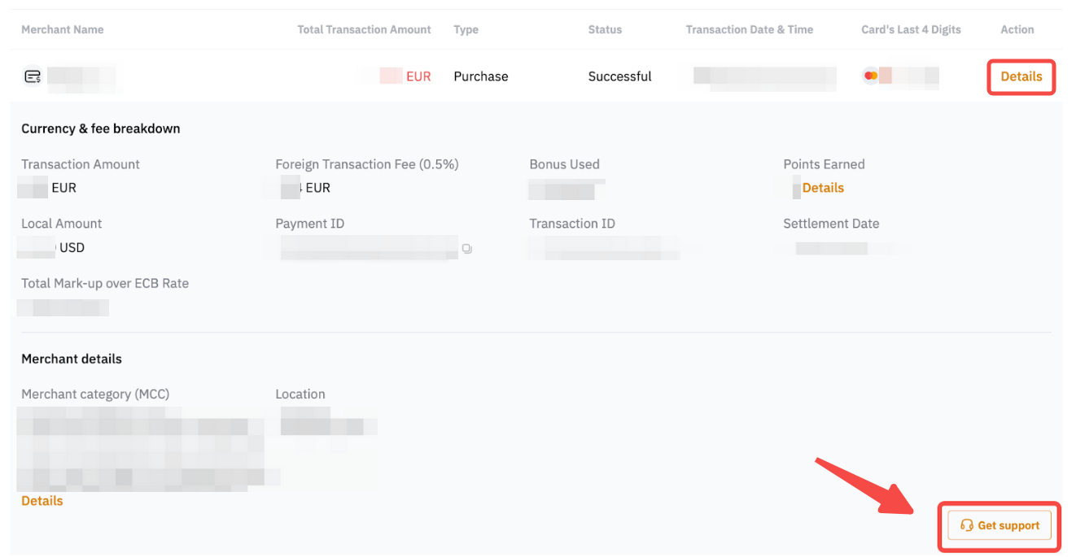Click Total Transaction Amount column header
This screenshot has height=557, width=1076.
coord(364,30)
